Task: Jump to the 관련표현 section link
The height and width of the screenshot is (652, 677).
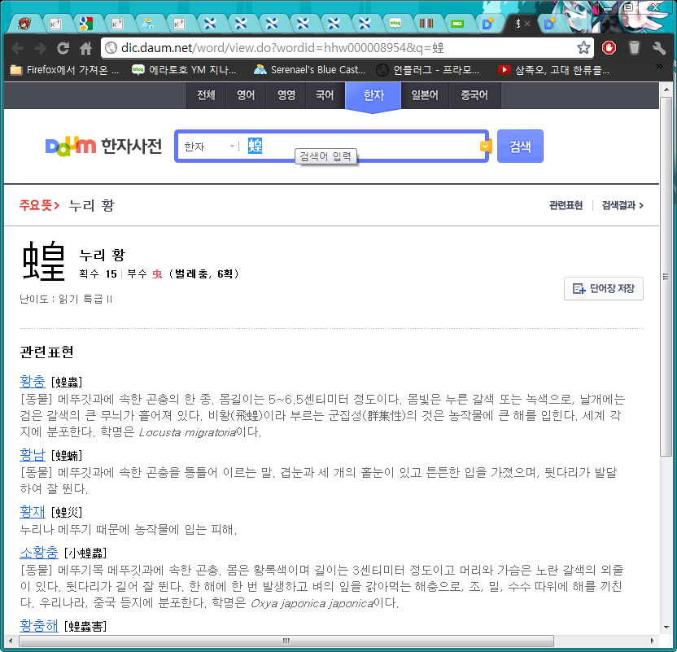Action: tap(566, 205)
